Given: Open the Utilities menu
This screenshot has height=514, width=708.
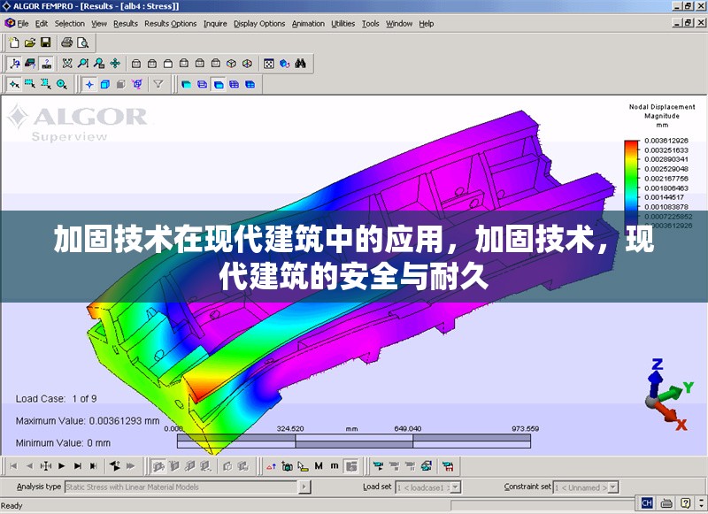Looking at the screenshot, I should tap(342, 24).
